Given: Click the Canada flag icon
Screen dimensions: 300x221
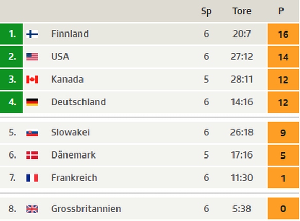Looking at the screenshot, I should [x=32, y=80].
